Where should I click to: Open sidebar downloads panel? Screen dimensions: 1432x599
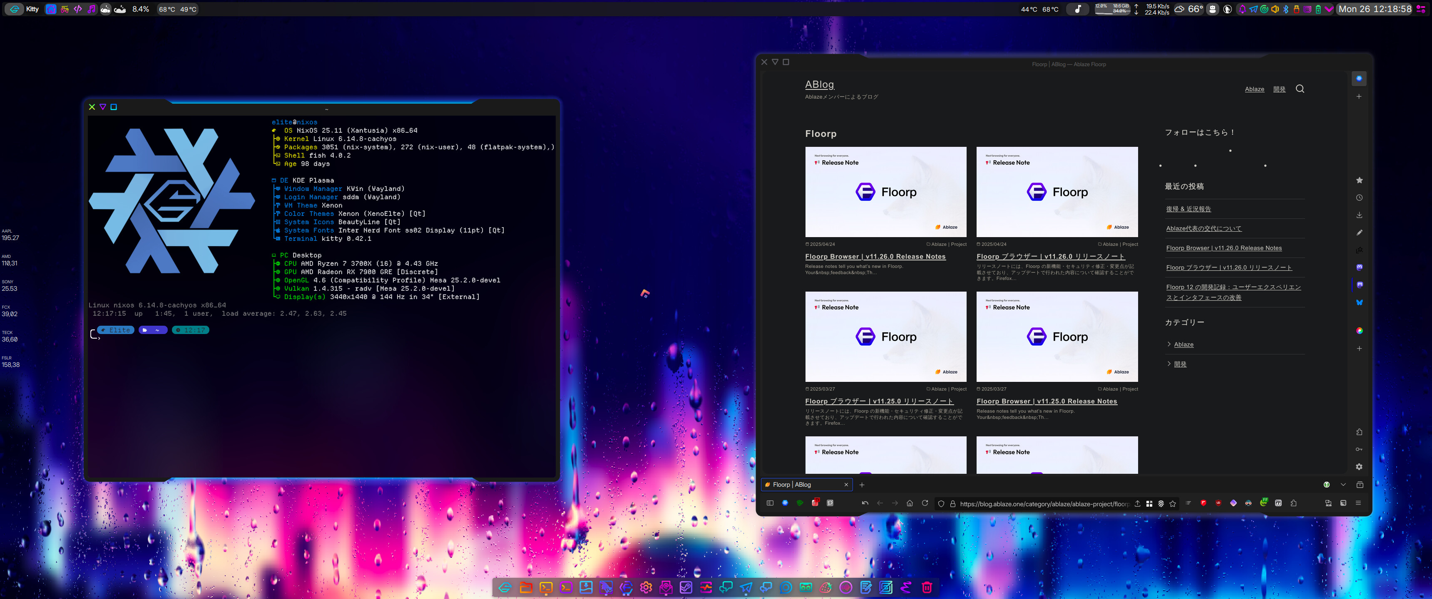tap(1359, 215)
